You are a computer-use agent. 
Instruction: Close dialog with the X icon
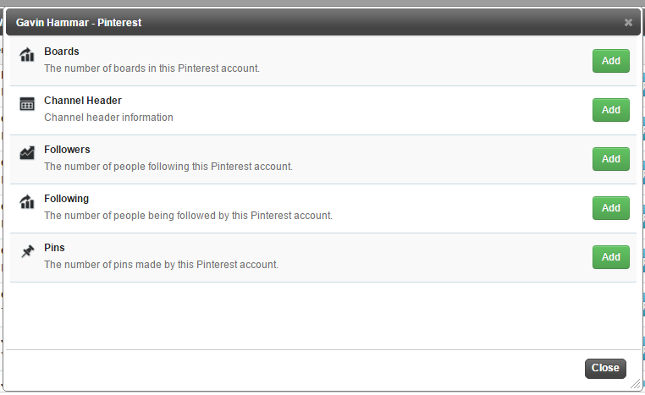click(x=628, y=22)
